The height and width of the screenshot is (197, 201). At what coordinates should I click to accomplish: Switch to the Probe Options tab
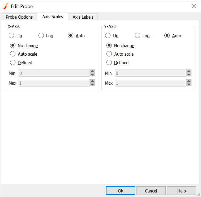pos(19,17)
